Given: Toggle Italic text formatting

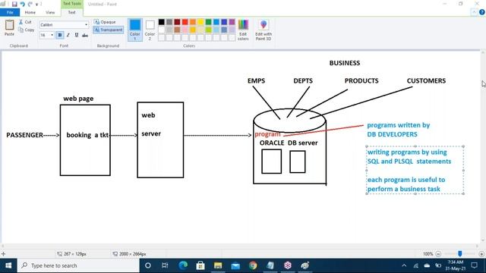Looking at the screenshot, I should tap(68, 36).
